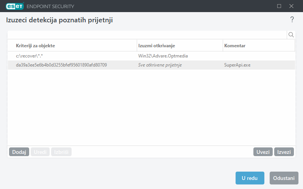This screenshot has width=303, height=189.
Task: Confirm with the U redu button
Action: coord(250,178)
